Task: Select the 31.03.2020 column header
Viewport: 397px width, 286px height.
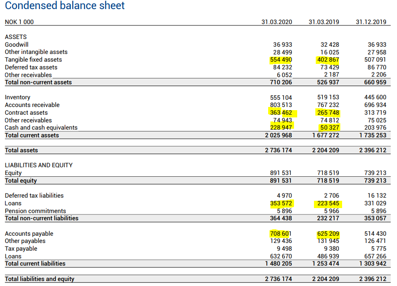Action: [x=277, y=22]
